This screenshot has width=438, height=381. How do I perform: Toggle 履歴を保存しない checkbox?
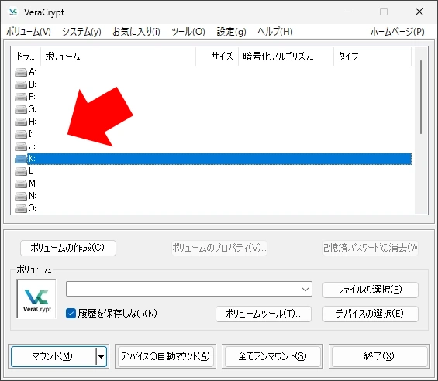point(71,314)
